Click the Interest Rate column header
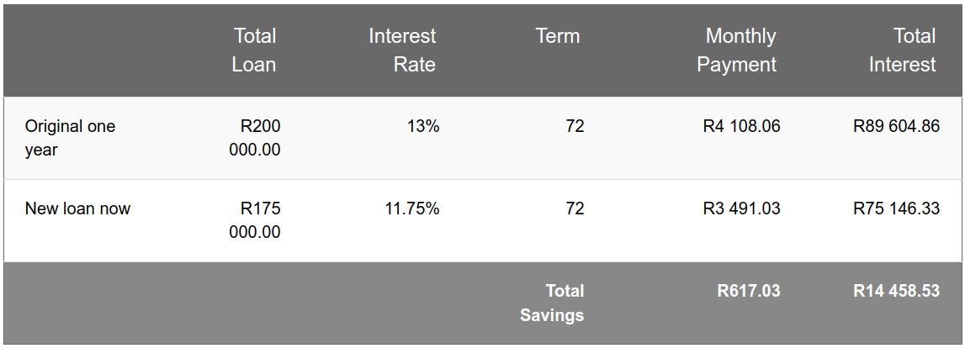The width and height of the screenshot is (965, 348). [x=402, y=50]
